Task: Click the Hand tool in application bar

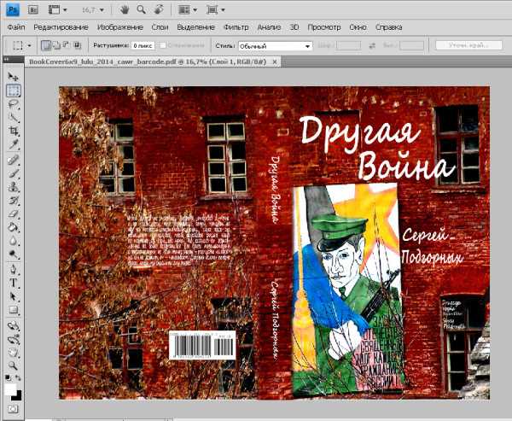Action: click(x=124, y=9)
